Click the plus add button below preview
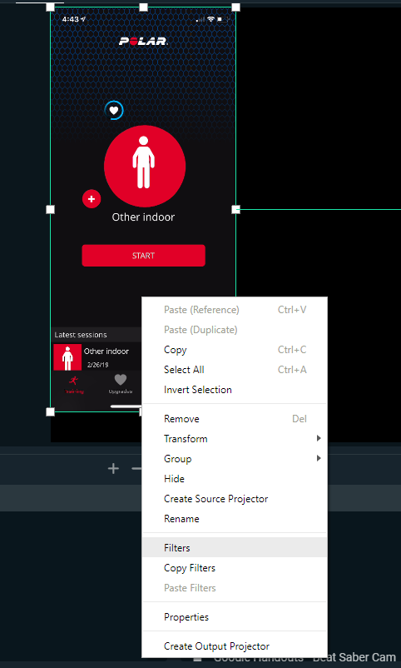 pos(113,469)
